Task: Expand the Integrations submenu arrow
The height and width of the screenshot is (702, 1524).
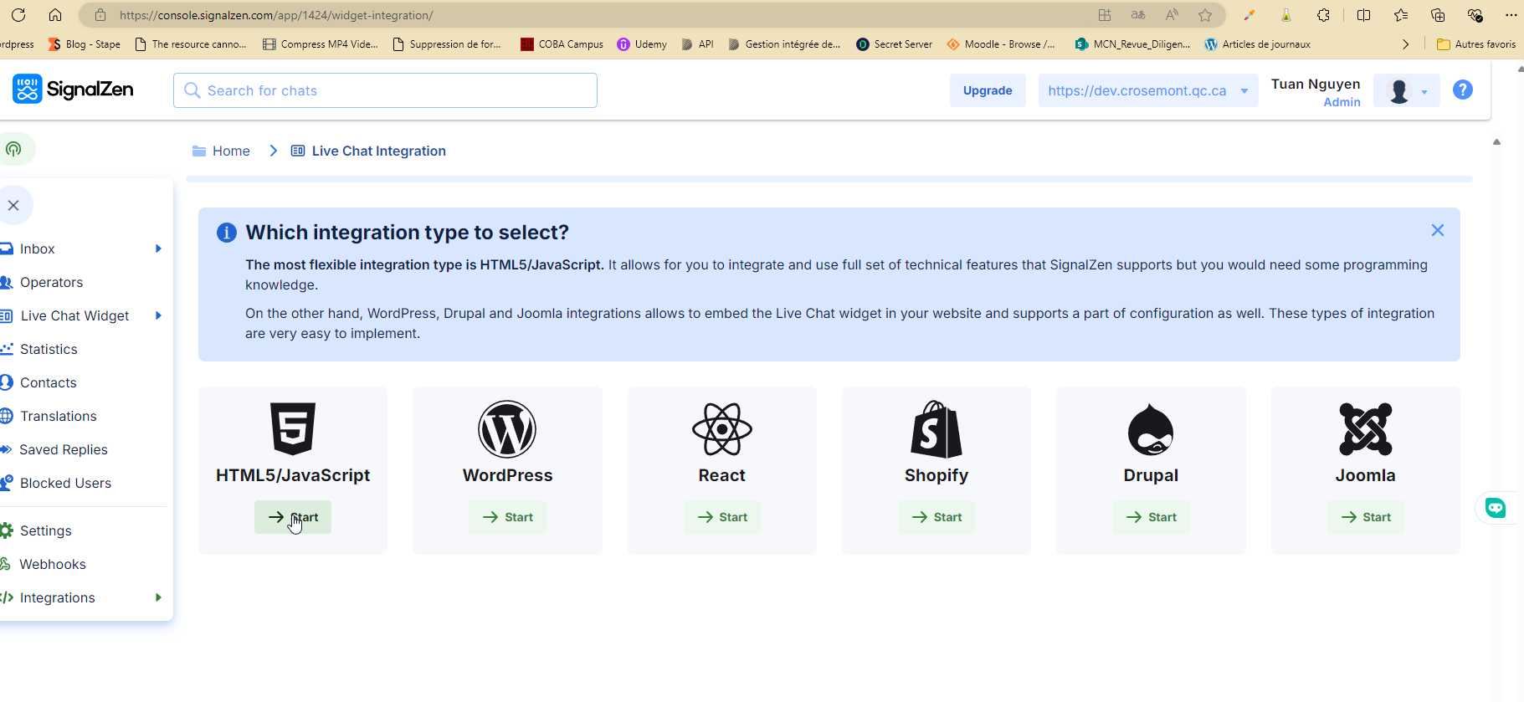Action: (158, 597)
